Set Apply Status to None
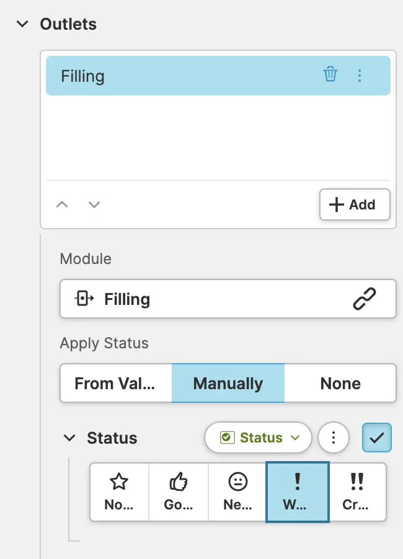 (340, 384)
